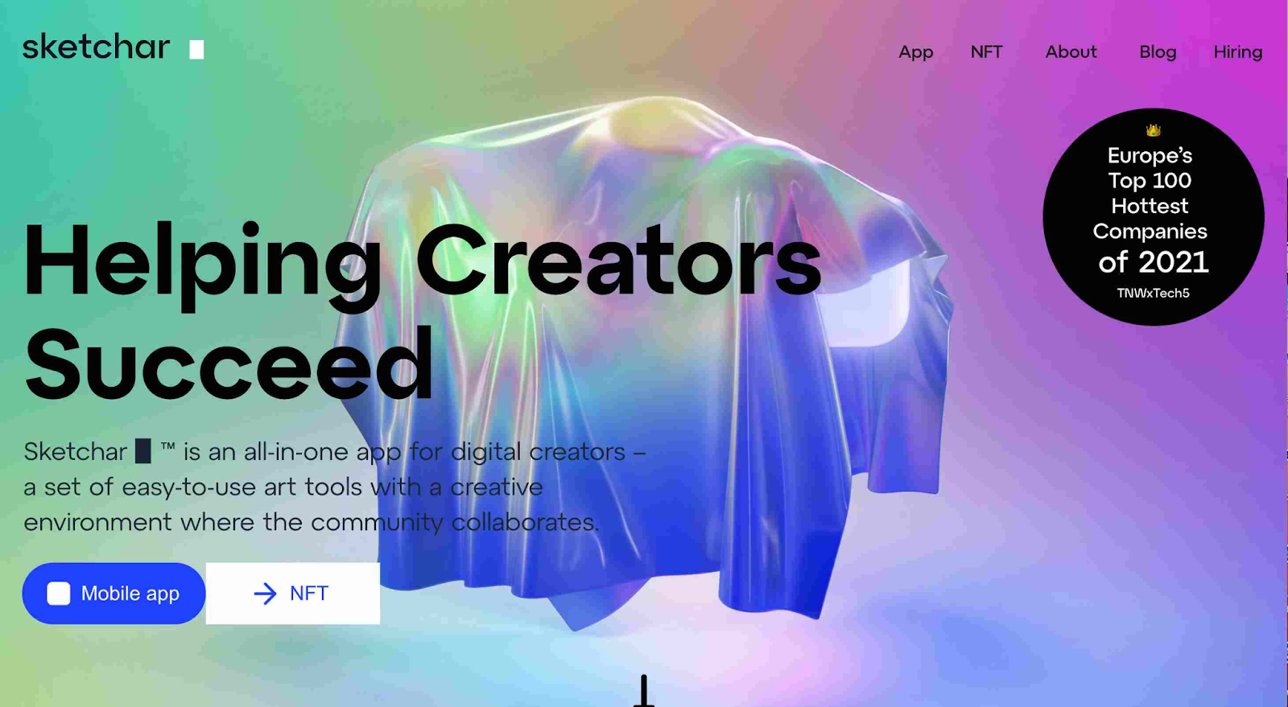
Task: Click the Europe's Top 100 Hottest Companies badge
Action: tap(1153, 217)
